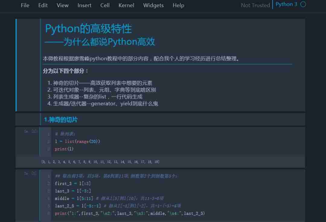Image resolution: width=326 pixels, height=222 pixels.
Task: Click the Not Trusted notebook button
Action: [x=255, y=5]
